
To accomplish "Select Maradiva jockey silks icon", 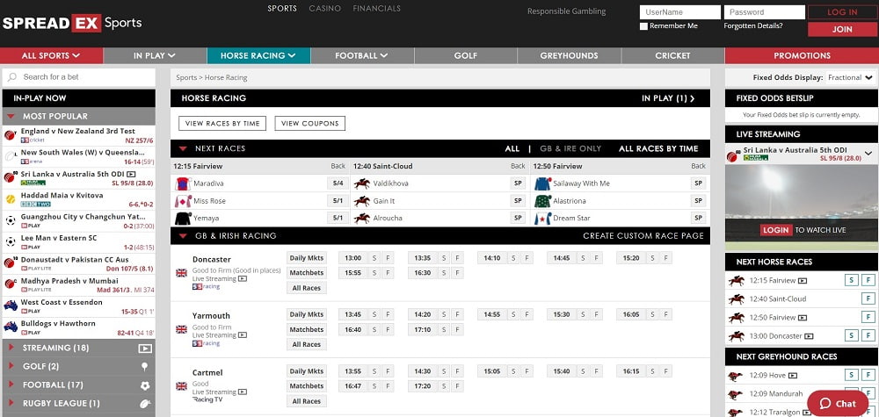I will [x=184, y=183].
